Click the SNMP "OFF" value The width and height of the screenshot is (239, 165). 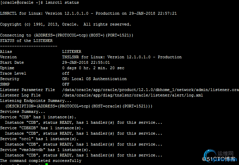point(66,84)
